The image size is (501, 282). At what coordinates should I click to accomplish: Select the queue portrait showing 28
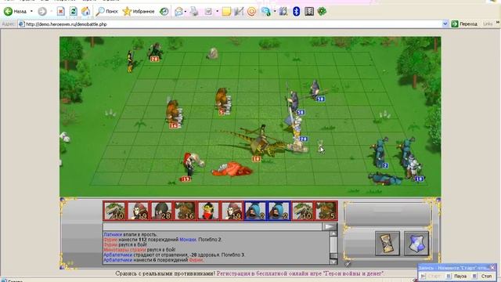162,211
